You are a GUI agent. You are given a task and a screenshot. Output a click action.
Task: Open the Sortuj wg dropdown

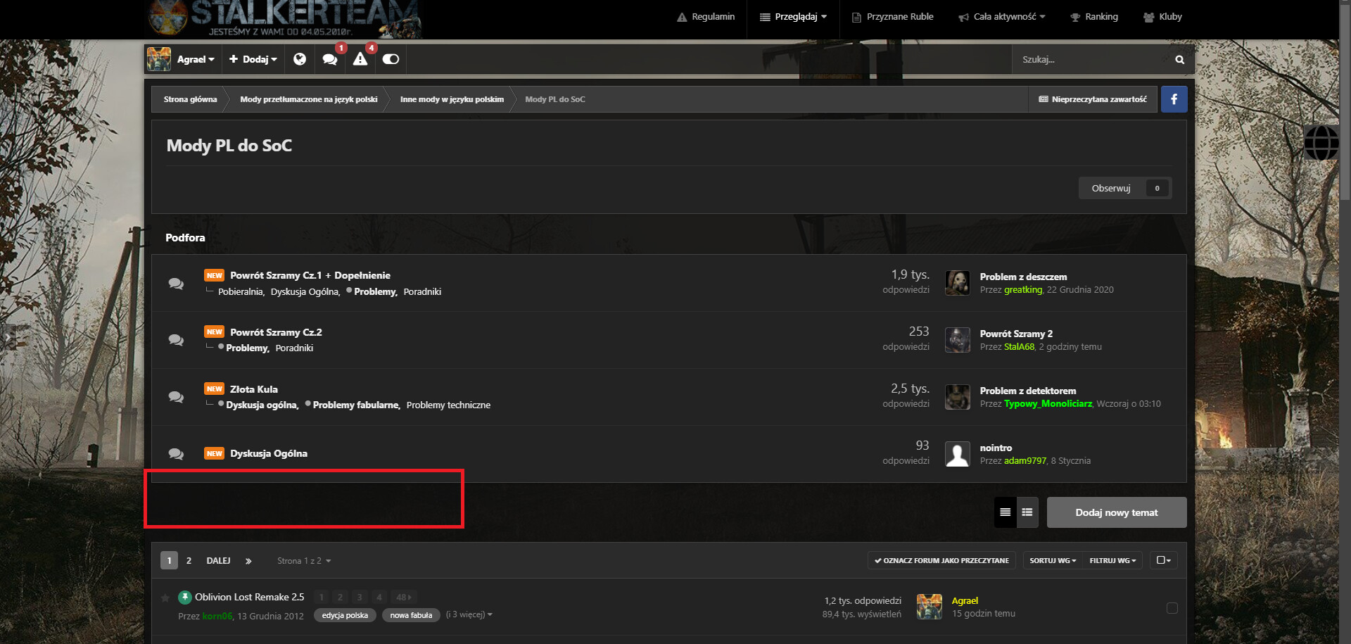1053,560
